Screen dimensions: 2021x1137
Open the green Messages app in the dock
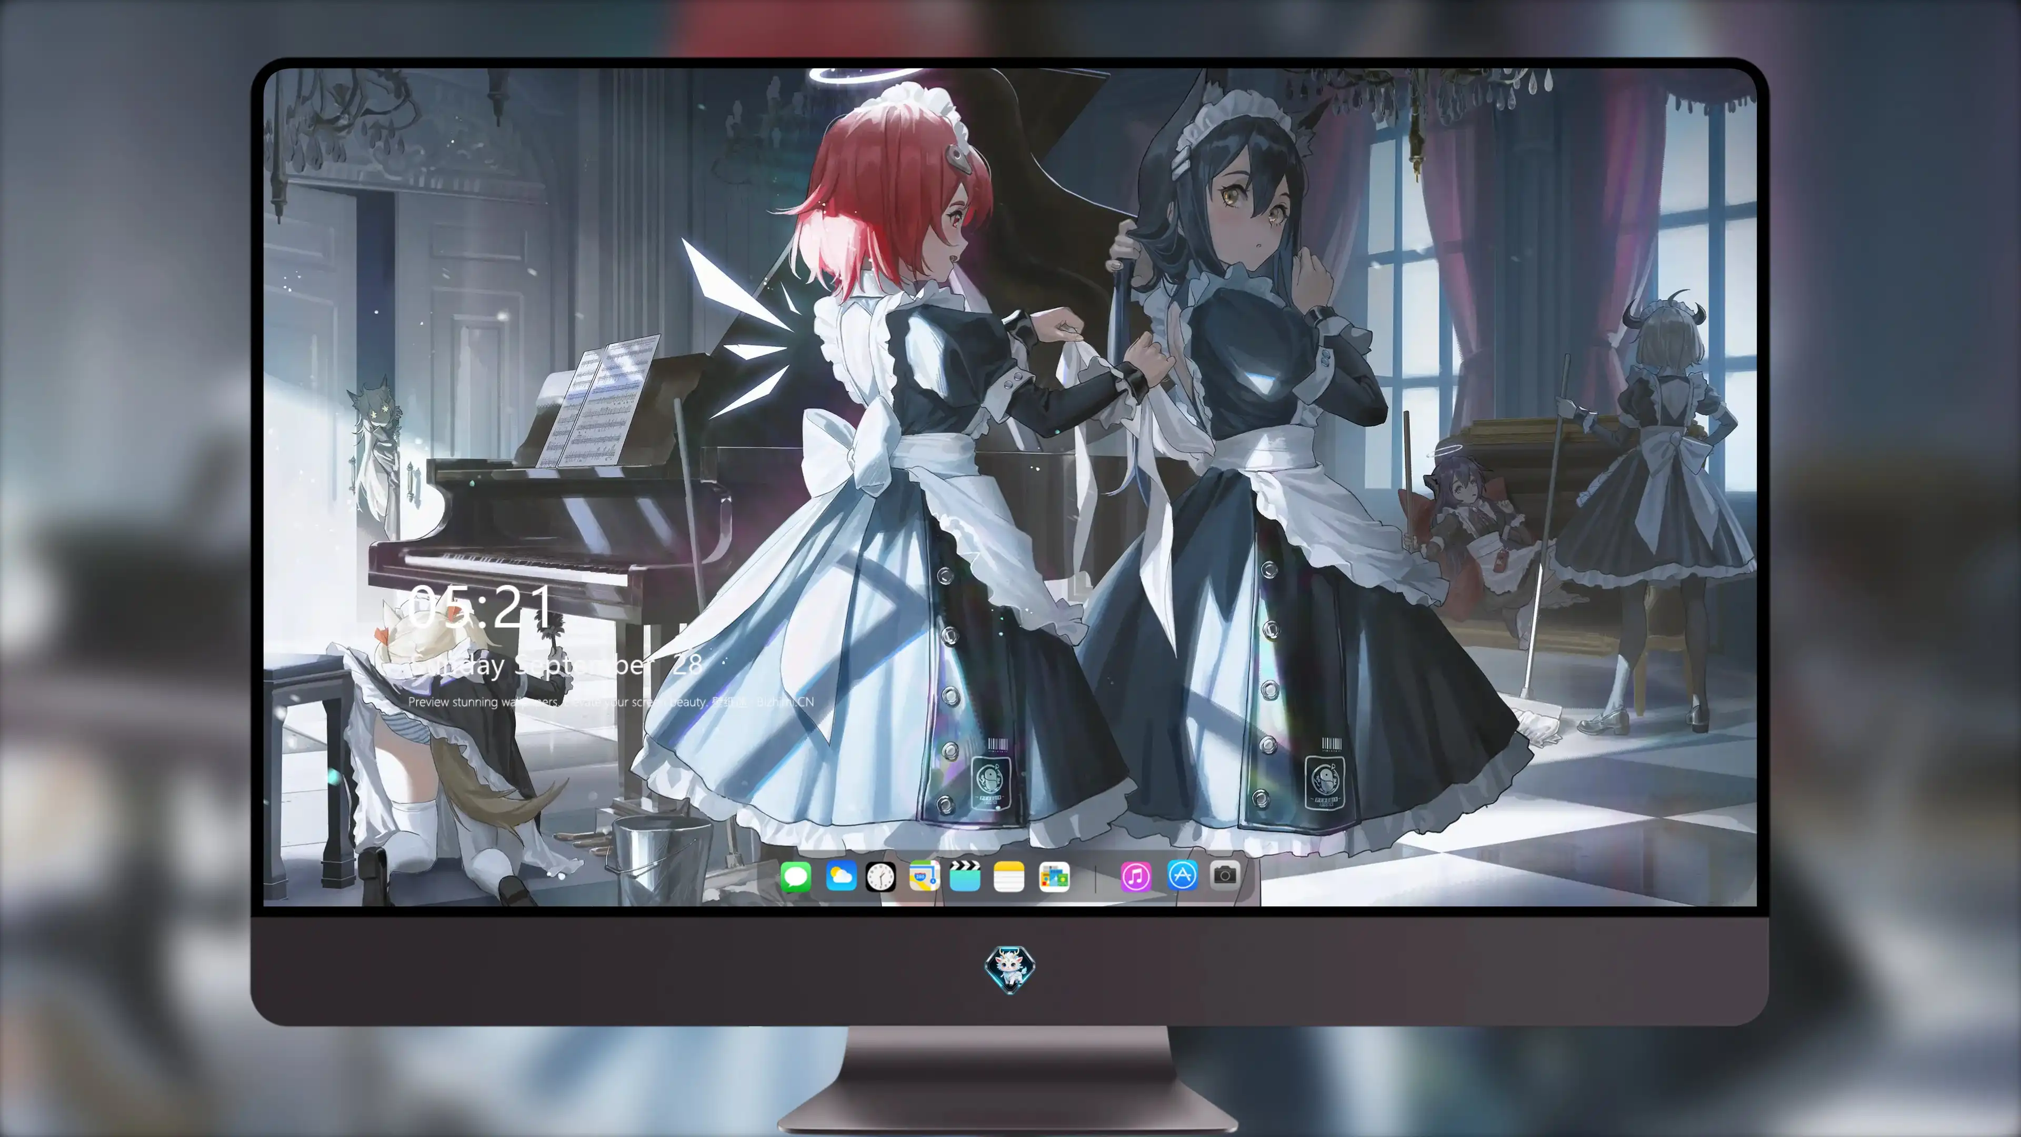[x=796, y=876]
